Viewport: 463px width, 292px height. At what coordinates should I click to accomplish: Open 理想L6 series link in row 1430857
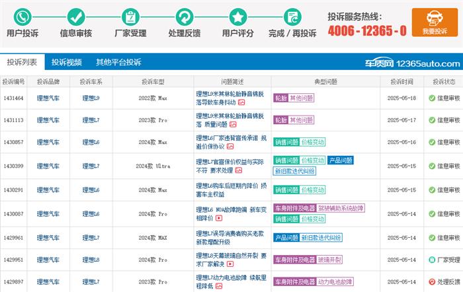tap(91, 142)
